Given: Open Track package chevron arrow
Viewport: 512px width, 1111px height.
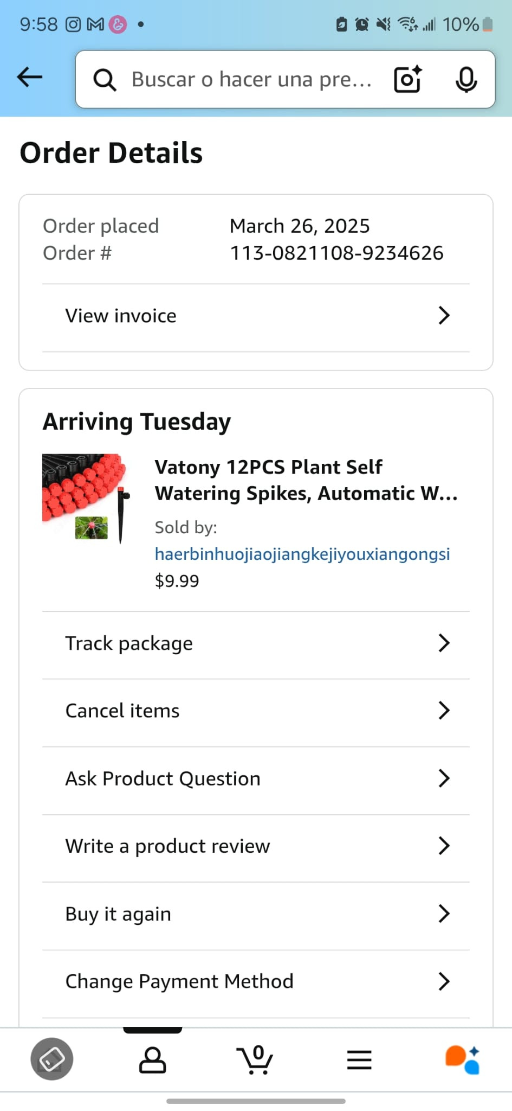Looking at the screenshot, I should pyautogui.click(x=444, y=643).
